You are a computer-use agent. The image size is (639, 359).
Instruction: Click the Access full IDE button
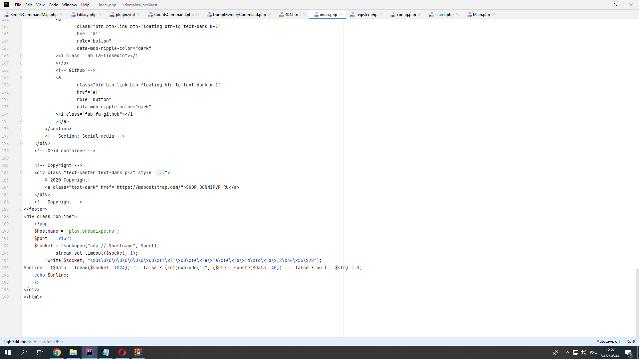point(47,341)
